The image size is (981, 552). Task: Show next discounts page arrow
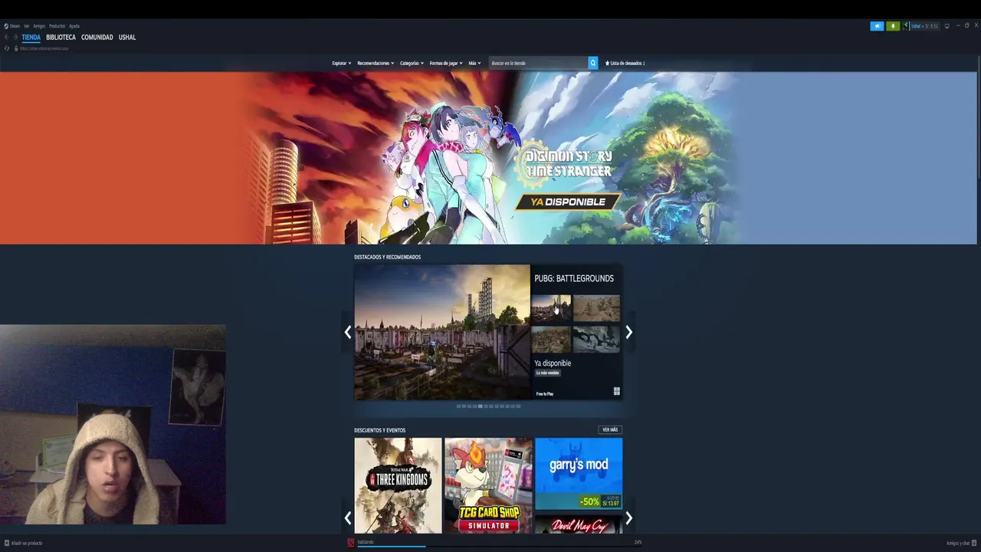(x=628, y=518)
